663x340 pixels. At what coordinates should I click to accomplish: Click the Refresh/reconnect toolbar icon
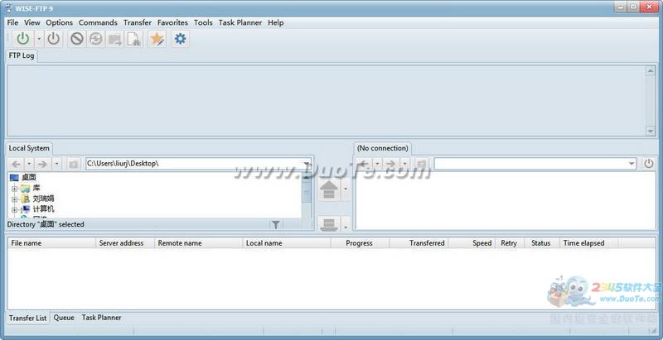click(95, 39)
